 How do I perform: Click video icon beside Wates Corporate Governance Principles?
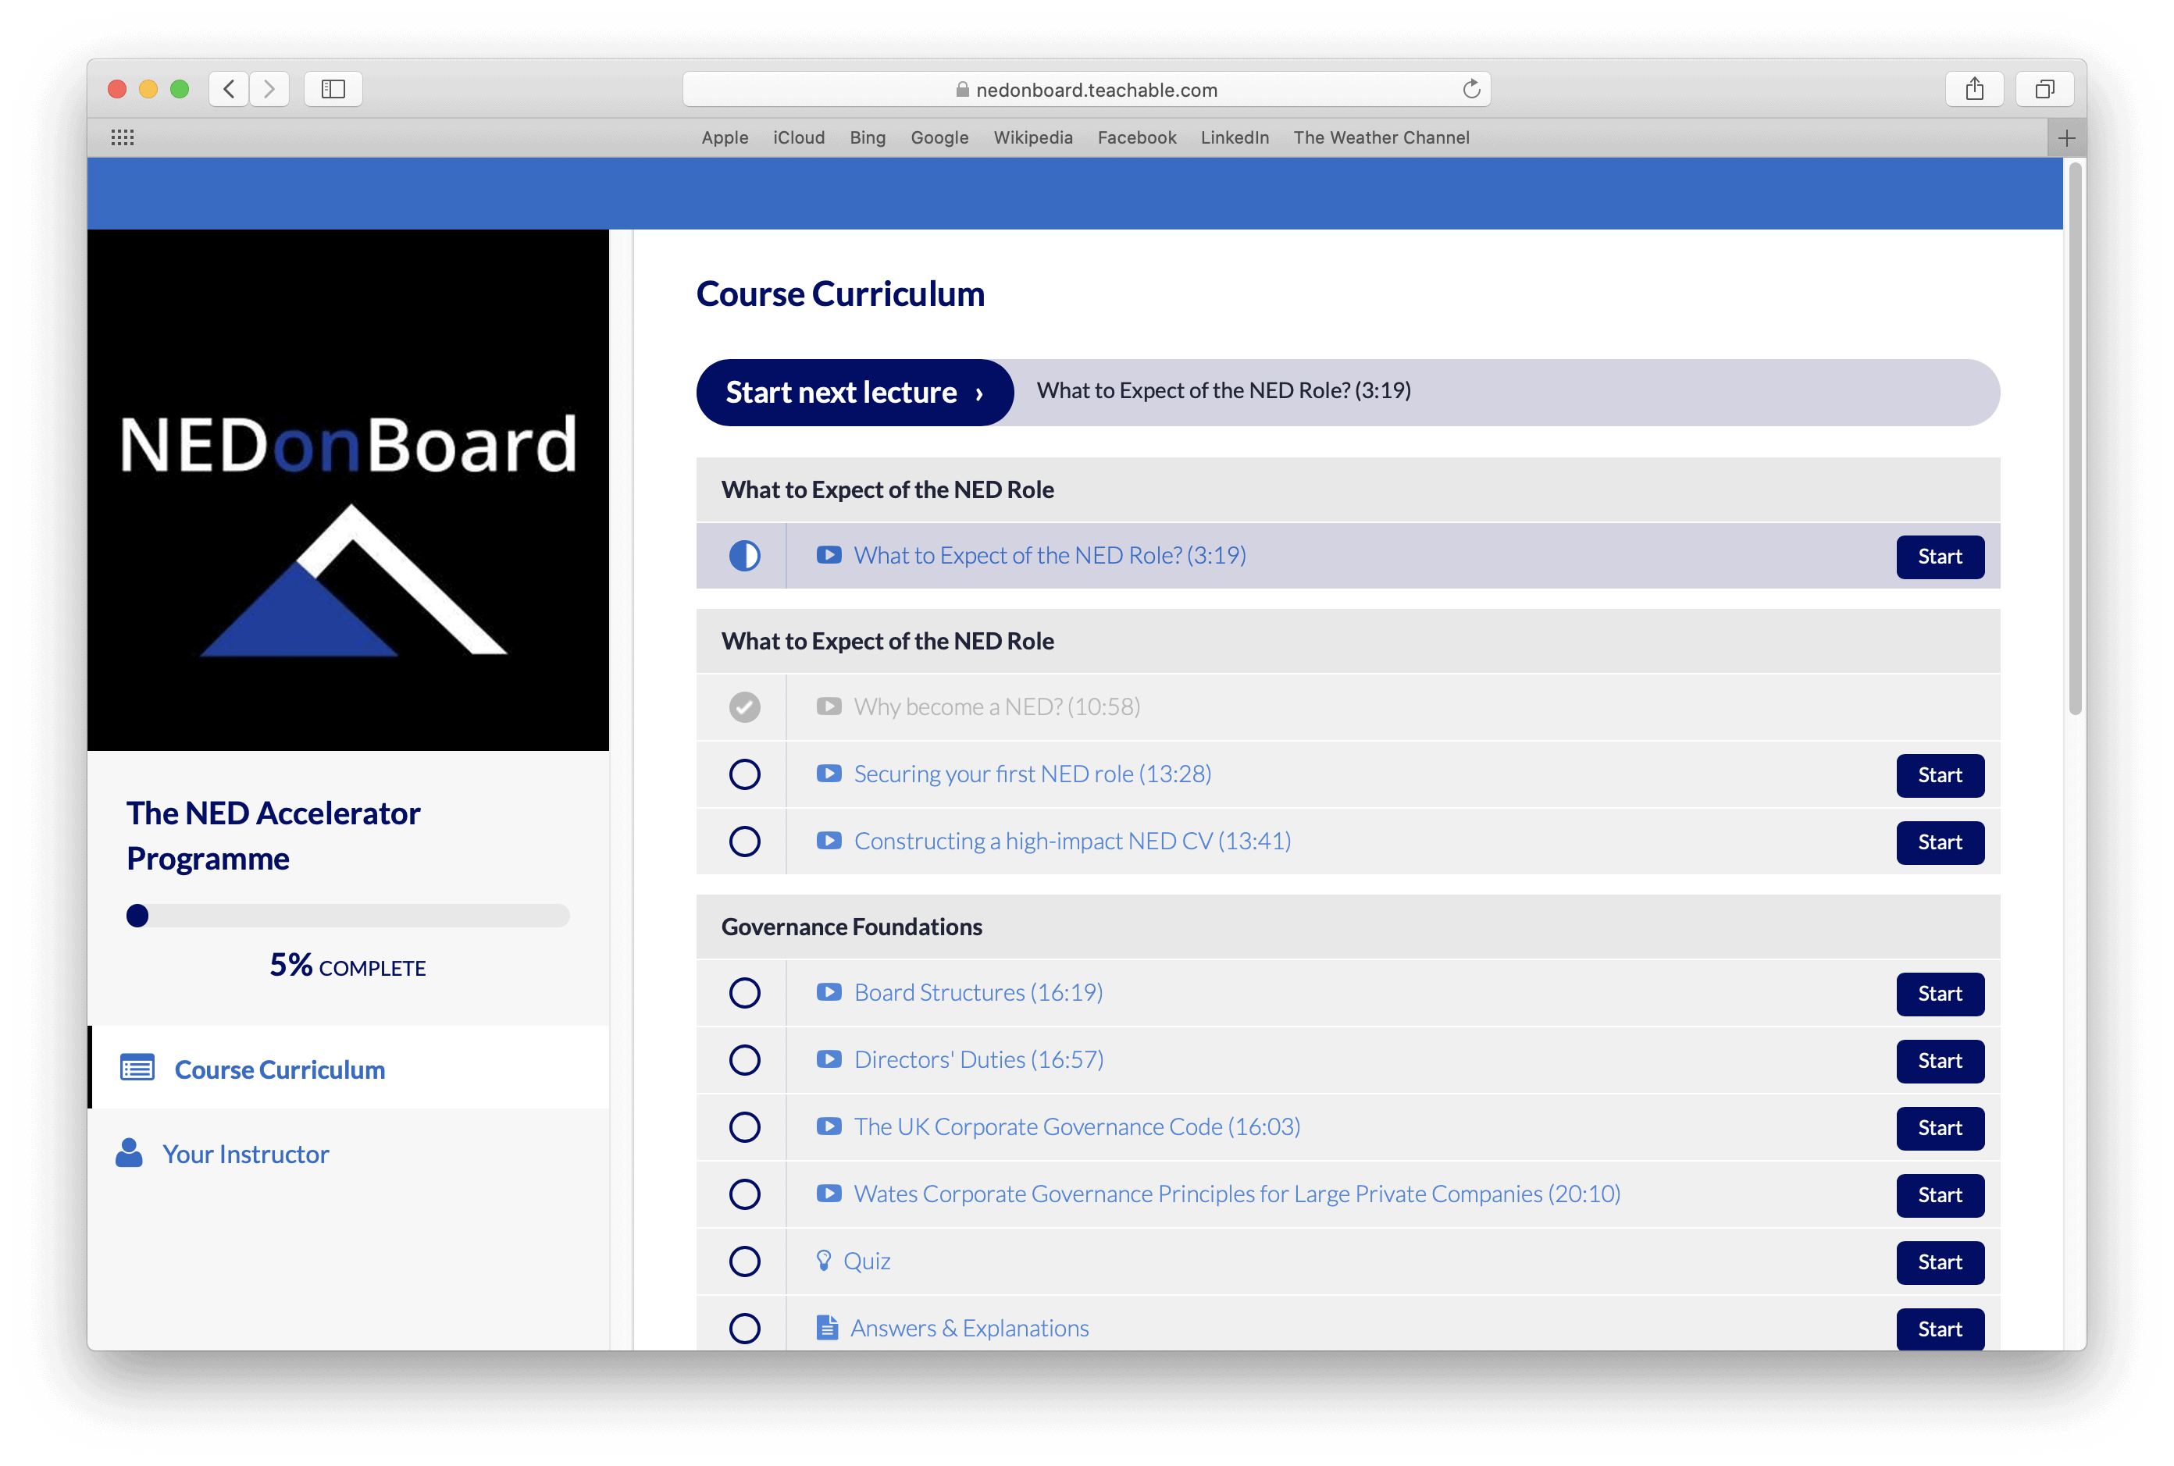point(829,1194)
